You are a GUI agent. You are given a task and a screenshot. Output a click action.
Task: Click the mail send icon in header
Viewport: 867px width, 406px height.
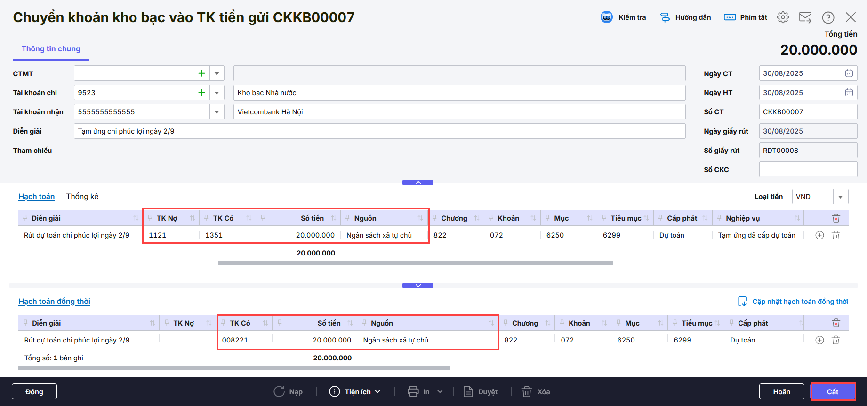805,17
